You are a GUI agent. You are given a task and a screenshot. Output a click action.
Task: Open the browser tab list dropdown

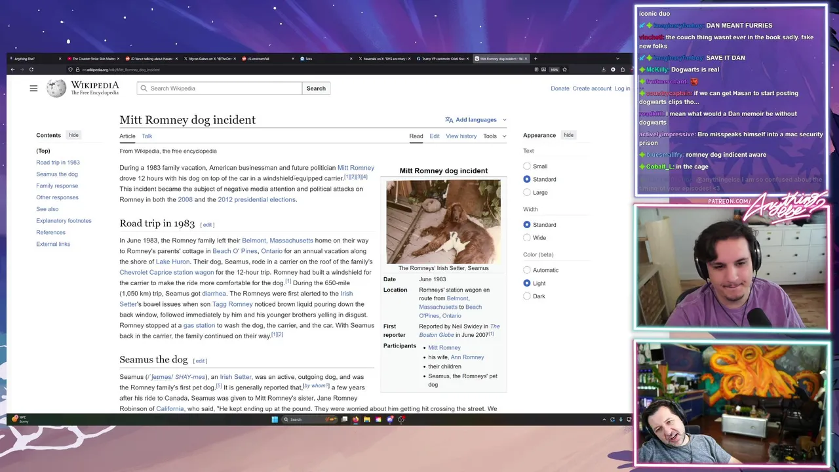tap(617, 58)
